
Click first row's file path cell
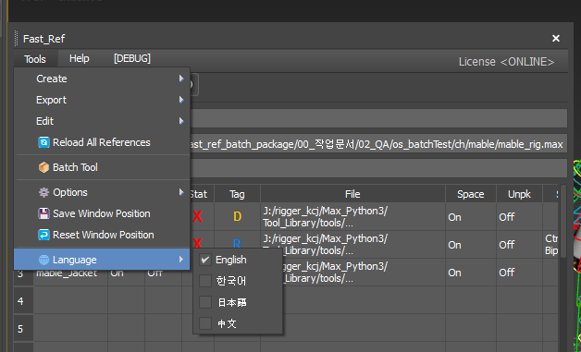click(352, 217)
